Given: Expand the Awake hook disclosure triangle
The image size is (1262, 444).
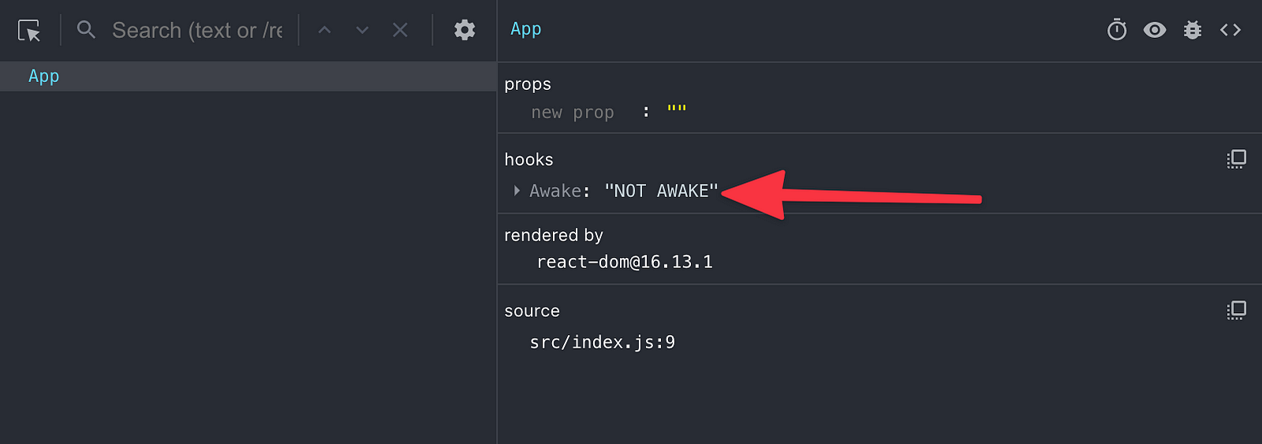Looking at the screenshot, I should [x=517, y=191].
